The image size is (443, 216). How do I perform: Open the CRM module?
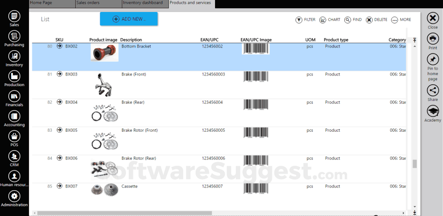click(x=14, y=156)
